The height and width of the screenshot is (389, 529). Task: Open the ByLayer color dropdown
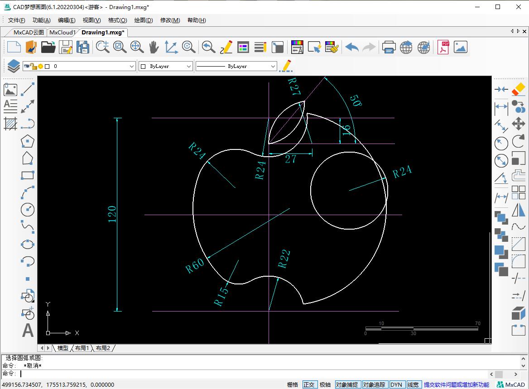(x=189, y=66)
